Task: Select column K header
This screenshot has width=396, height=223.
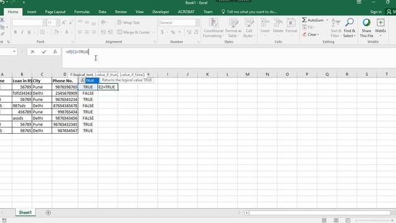Action: 207,74
